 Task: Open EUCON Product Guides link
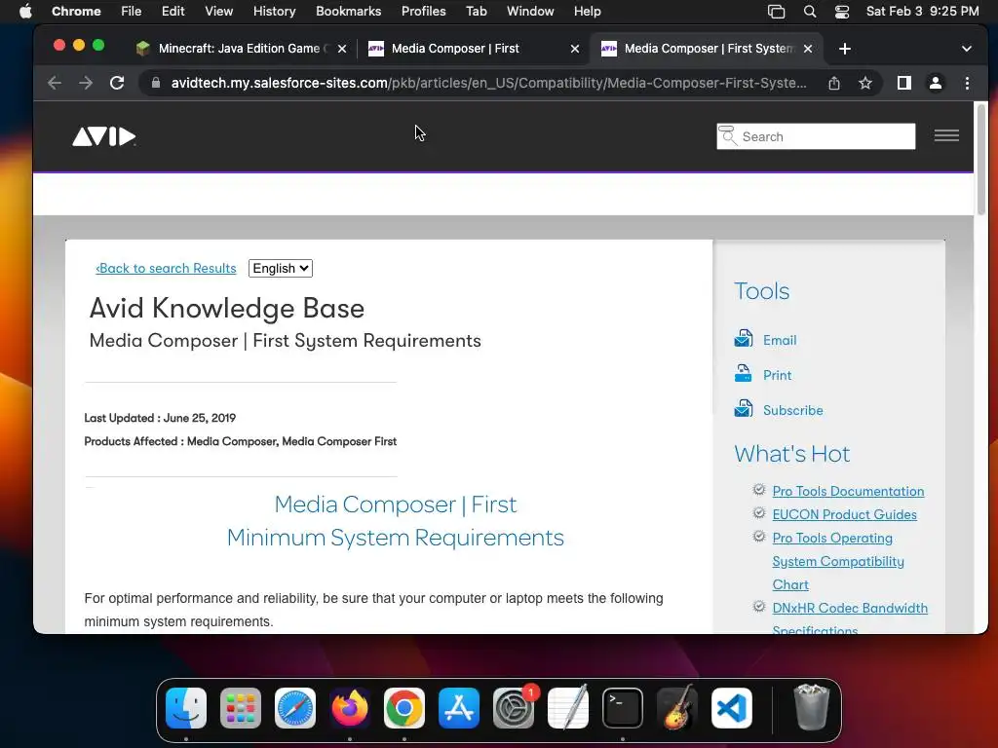845,514
